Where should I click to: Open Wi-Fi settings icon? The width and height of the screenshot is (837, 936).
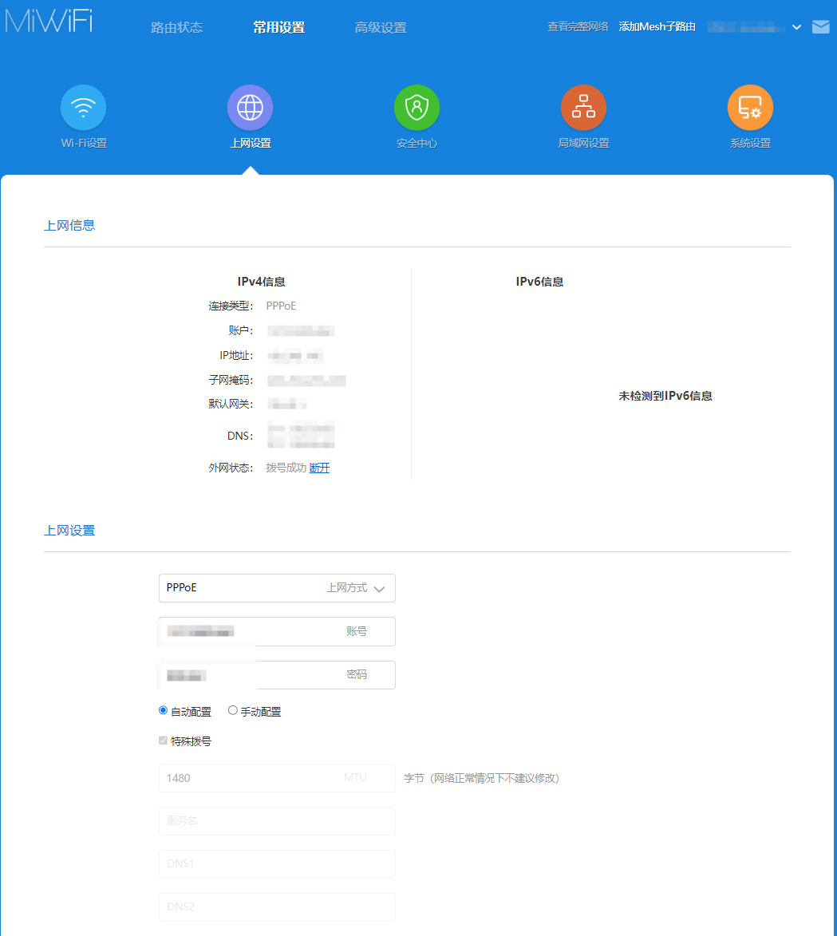(83, 108)
